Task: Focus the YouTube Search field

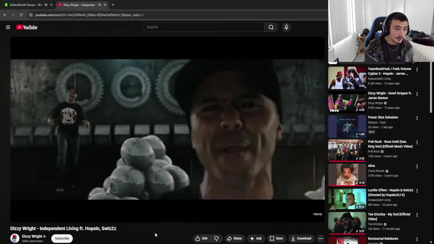Action: (x=203, y=27)
